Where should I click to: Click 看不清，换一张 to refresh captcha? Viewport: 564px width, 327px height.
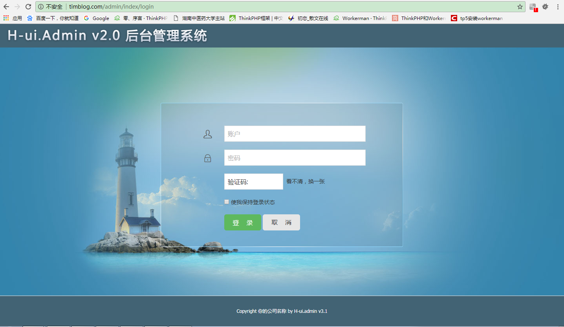(x=306, y=181)
